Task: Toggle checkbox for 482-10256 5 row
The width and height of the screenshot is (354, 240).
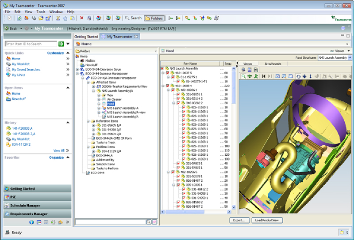Action: (x=173, y=172)
